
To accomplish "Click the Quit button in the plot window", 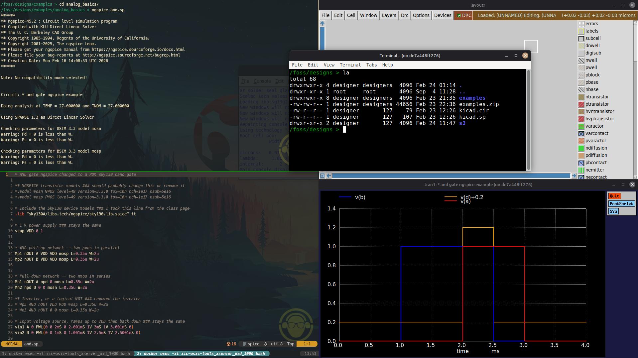I will (x=614, y=196).
